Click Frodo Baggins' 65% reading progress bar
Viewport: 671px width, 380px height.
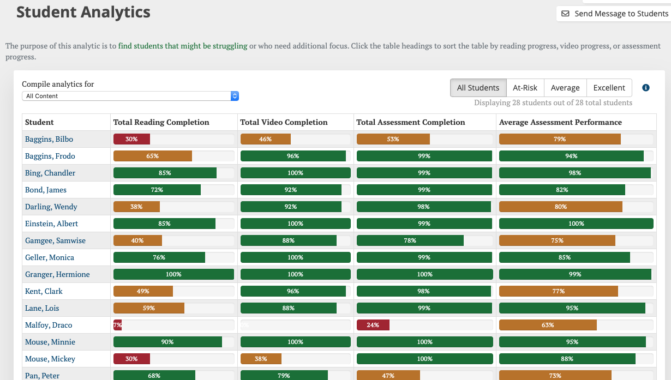point(153,156)
